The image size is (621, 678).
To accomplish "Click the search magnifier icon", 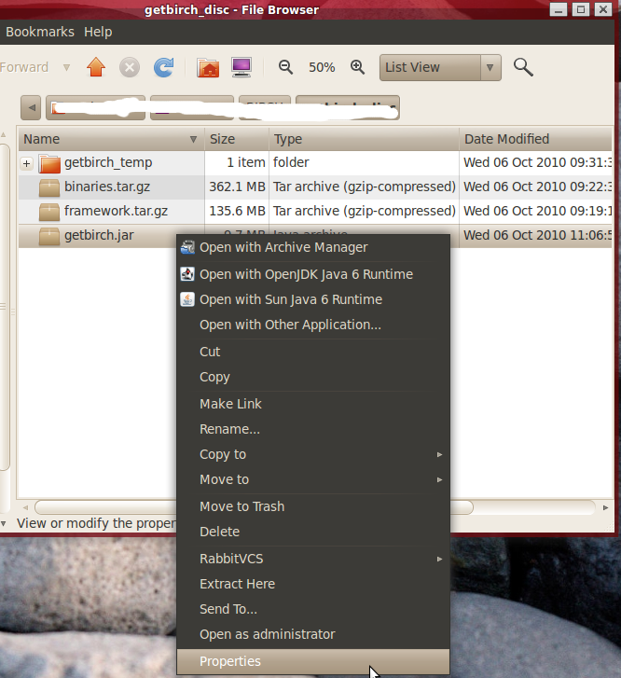I will (523, 67).
